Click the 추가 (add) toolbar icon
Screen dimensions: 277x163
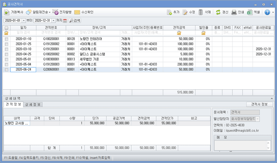[169, 12]
